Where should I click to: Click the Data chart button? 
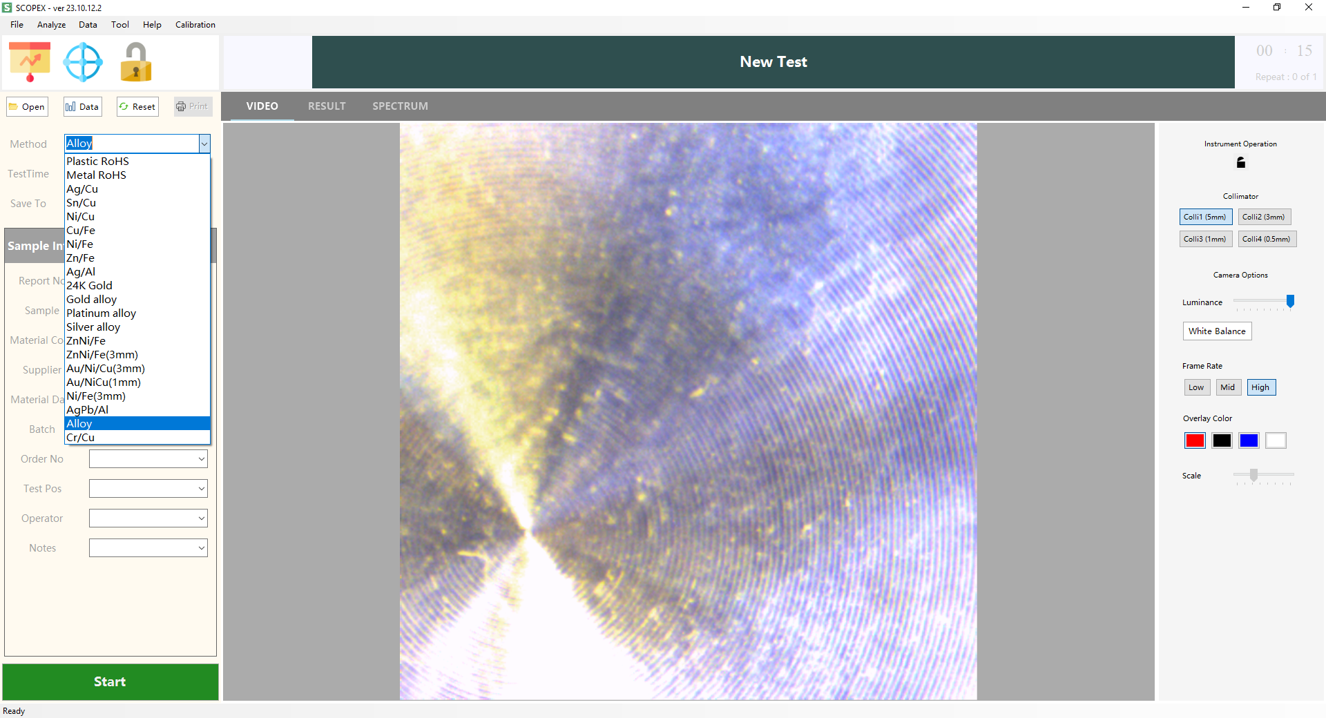pyautogui.click(x=82, y=107)
